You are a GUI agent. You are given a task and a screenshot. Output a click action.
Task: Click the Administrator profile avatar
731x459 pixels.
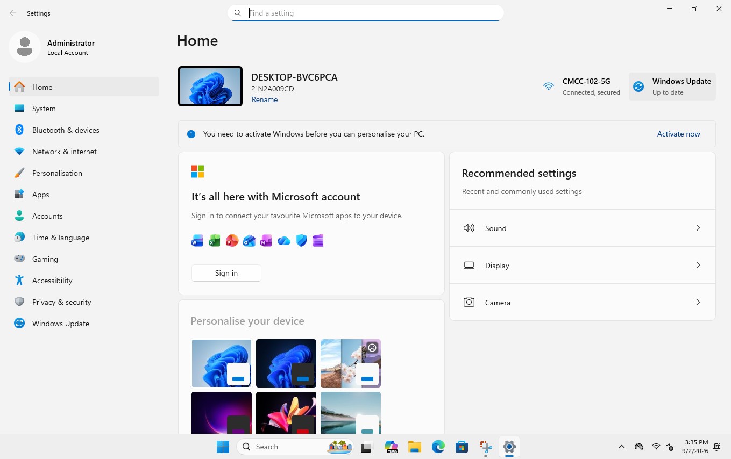pyautogui.click(x=25, y=47)
